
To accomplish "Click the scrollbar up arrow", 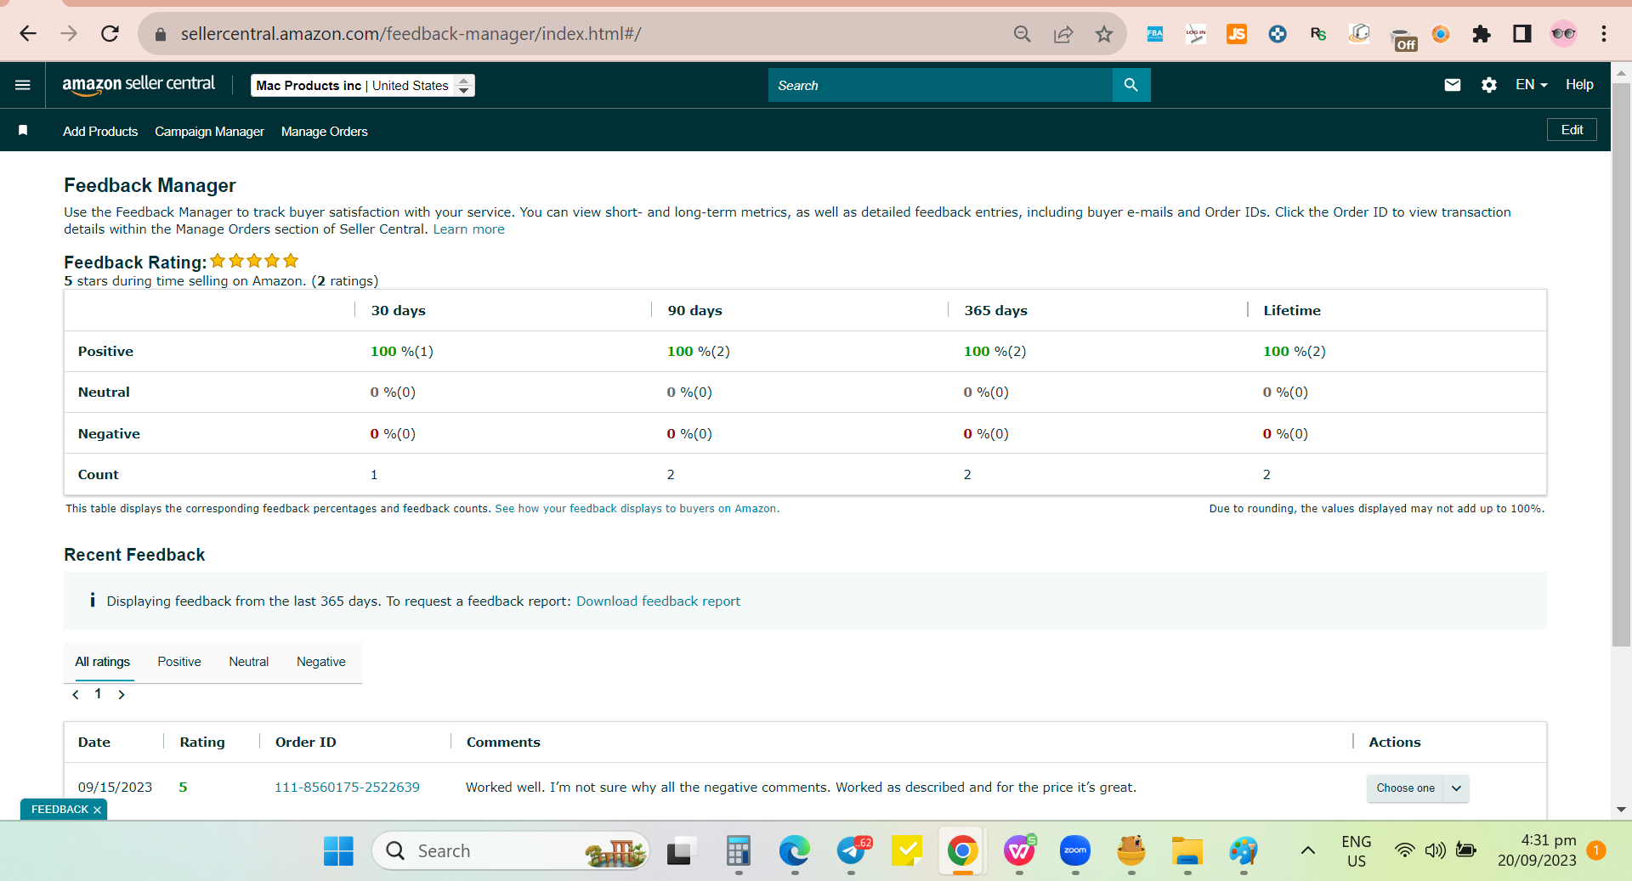I will point(1622,74).
